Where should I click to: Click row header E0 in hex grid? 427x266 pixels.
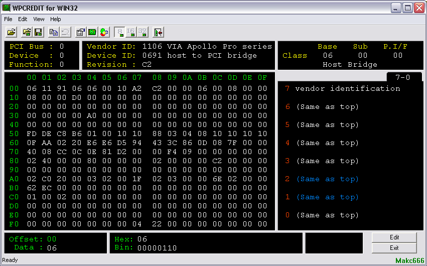point(14,215)
